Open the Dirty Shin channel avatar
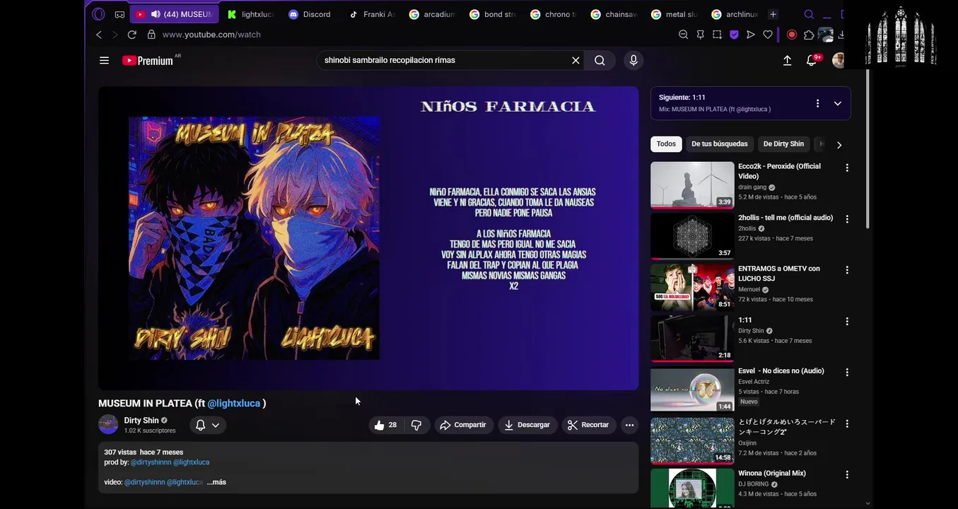This screenshot has width=958, height=509. click(108, 424)
